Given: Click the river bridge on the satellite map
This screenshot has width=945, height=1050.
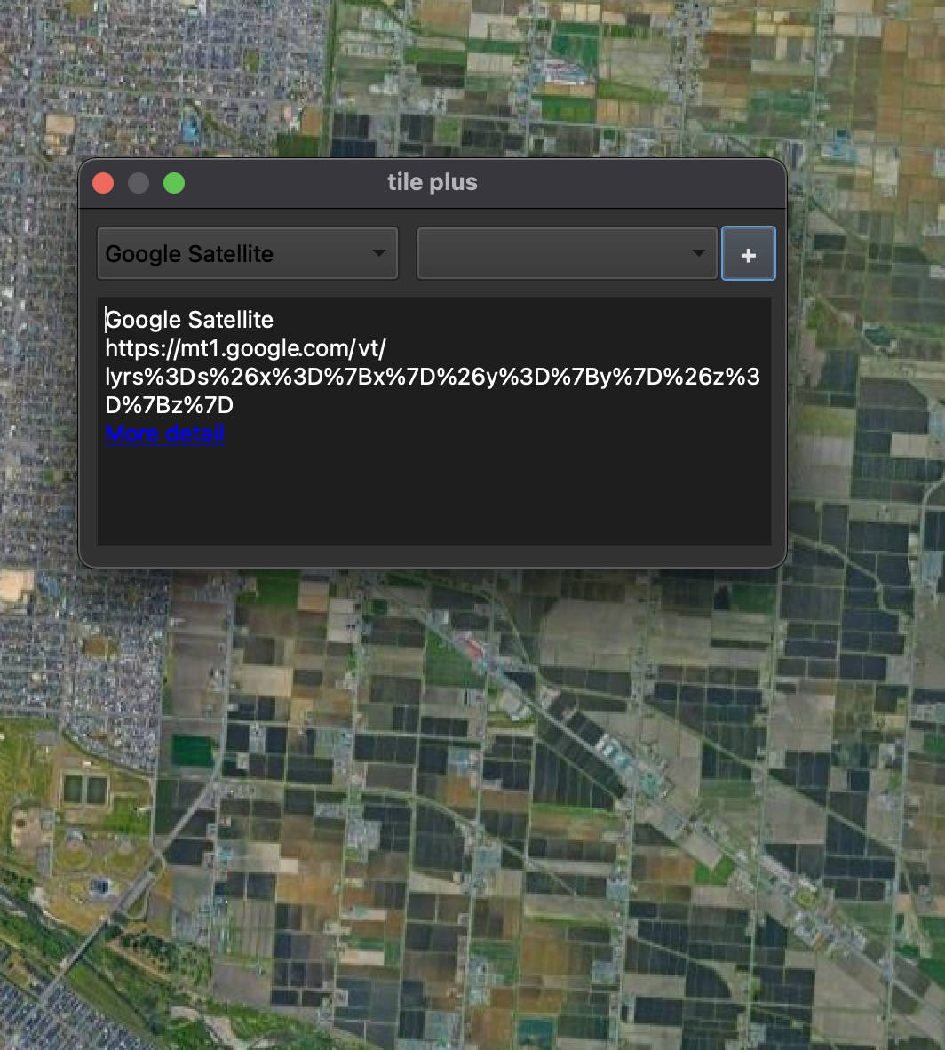Looking at the screenshot, I should (78, 961).
